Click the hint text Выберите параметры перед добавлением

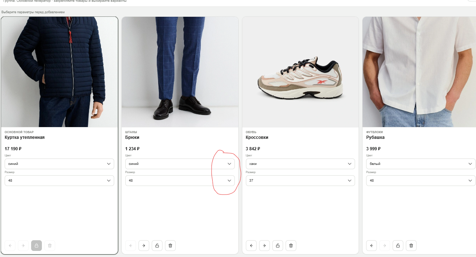pos(33,12)
